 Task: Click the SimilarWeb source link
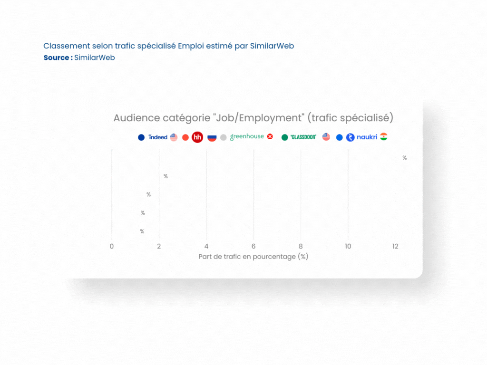95,58
